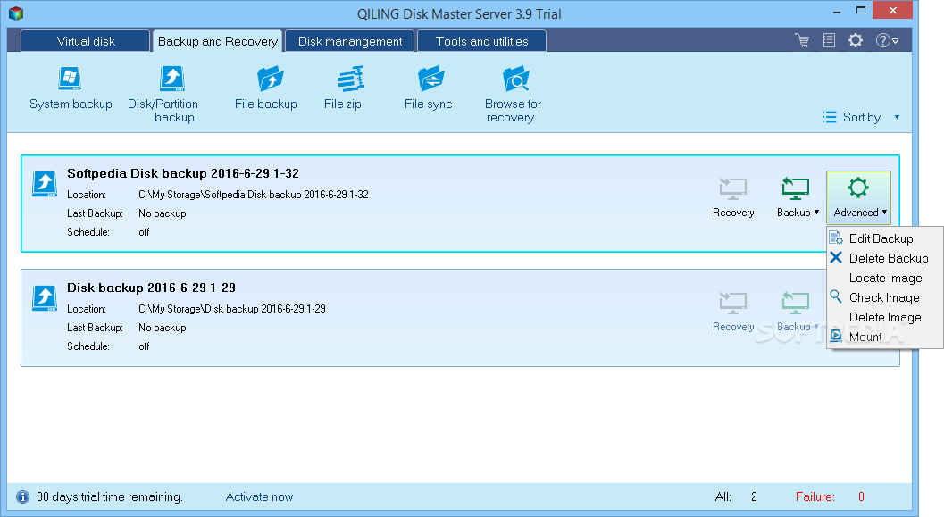The height and width of the screenshot is (517, 944).
Task: Click location path C:\My Storage\Disk backup 2016-6-29 1-29
Action: 232,309
